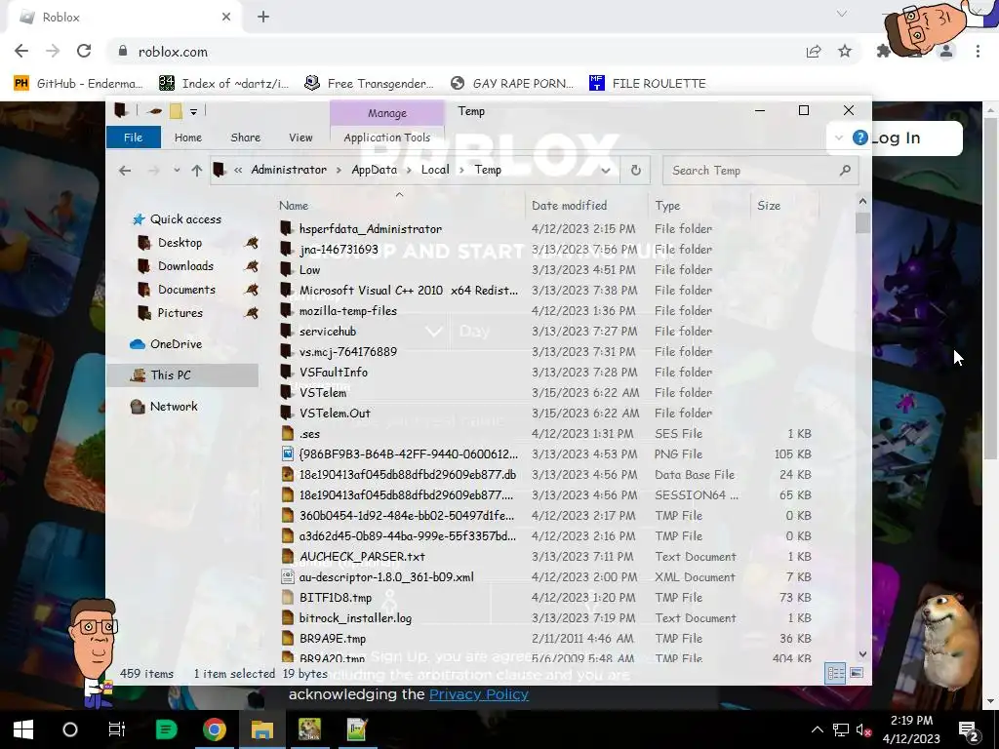The height and width of the screenshot is (749, 999).
Task: Click Administrator in the breadcrumb path
Action: coord(289,170)
